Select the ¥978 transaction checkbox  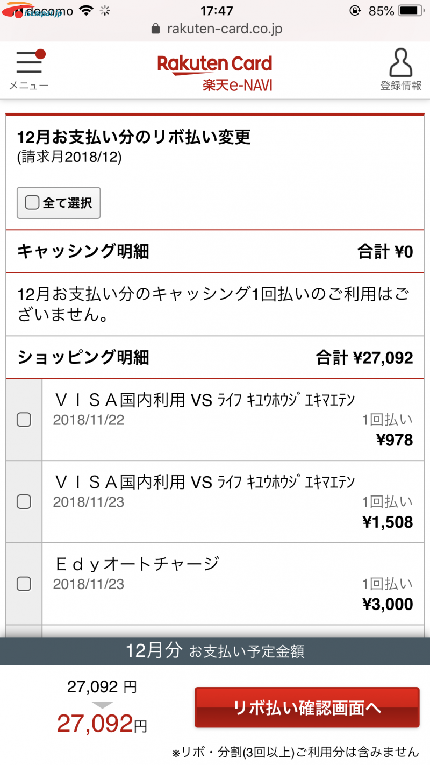[x=24, y=420]
